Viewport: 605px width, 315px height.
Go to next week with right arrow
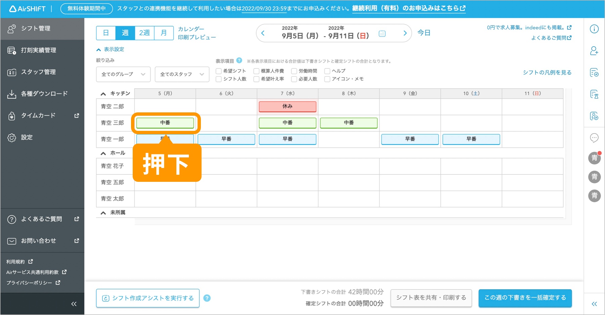[x=405, y=33]
